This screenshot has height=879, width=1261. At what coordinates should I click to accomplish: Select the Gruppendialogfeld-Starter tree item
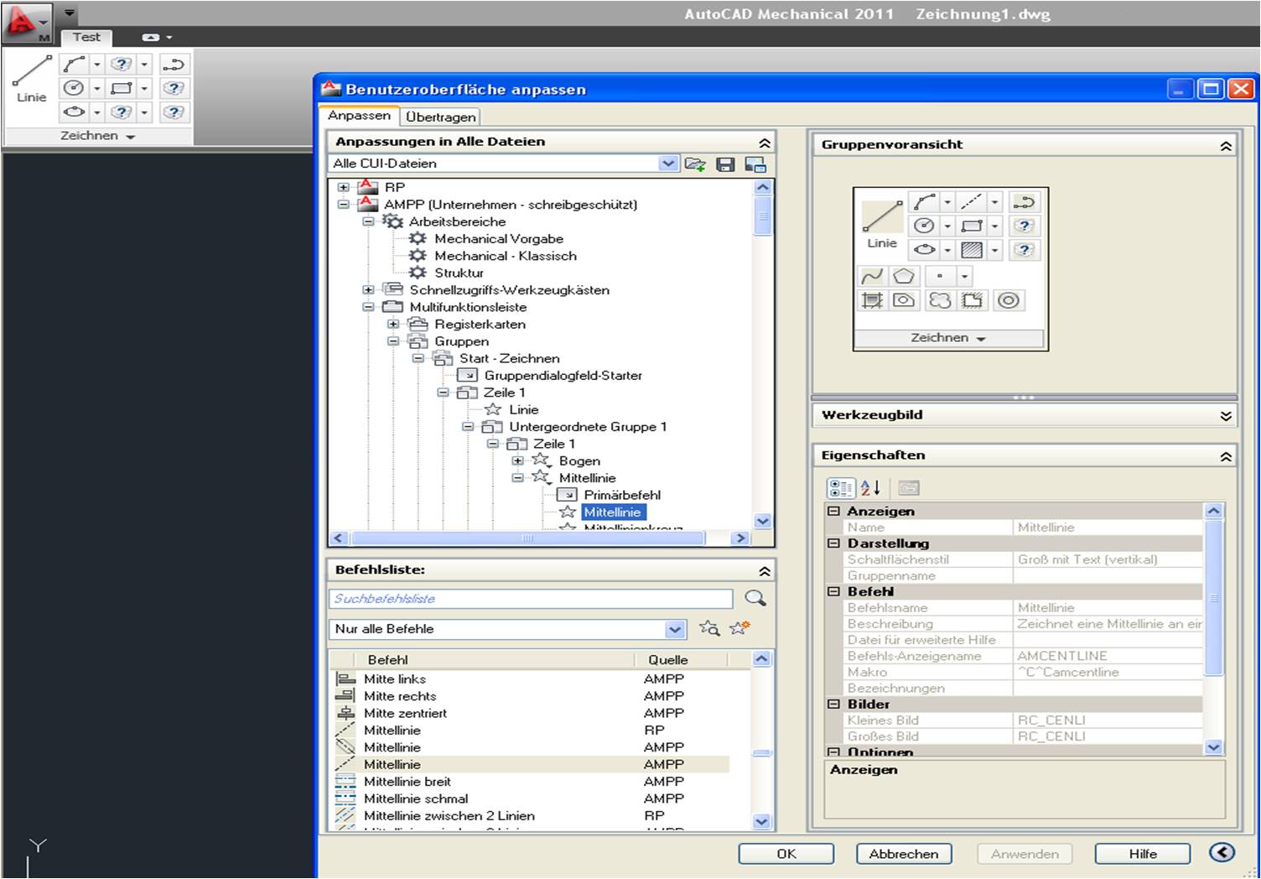tap(563, 376)
